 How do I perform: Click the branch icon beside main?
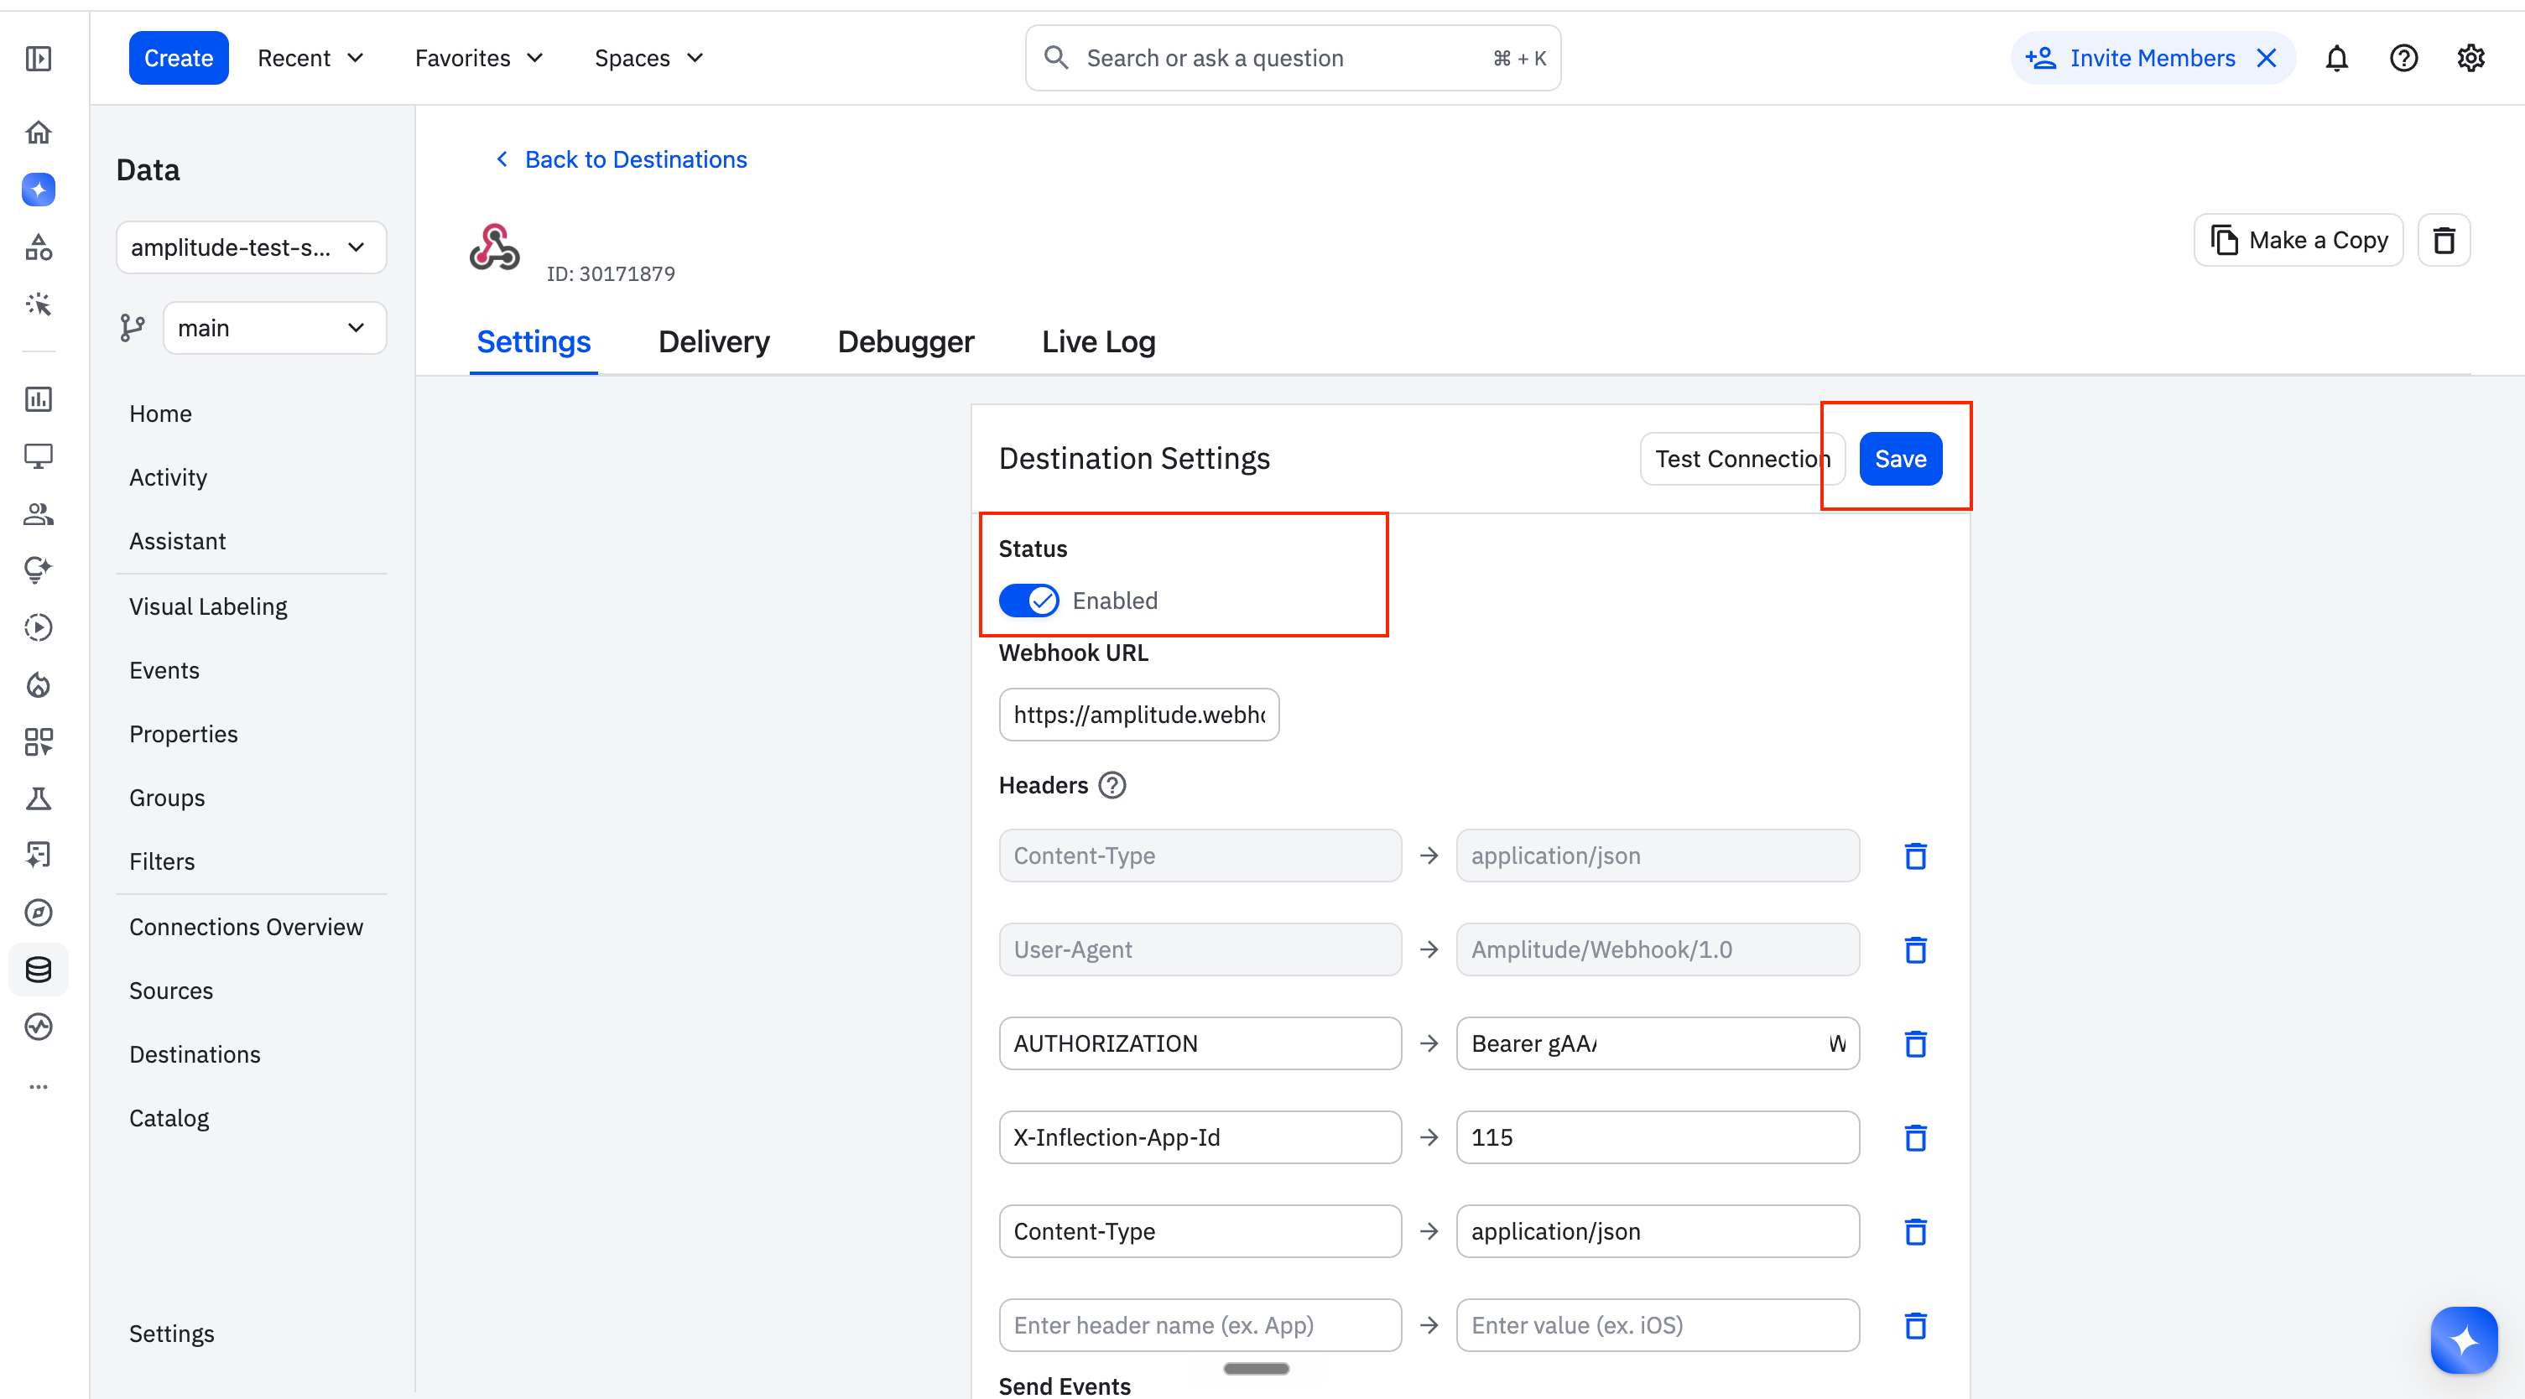click(x=133, y=327)
